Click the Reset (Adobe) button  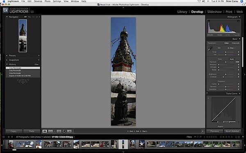tap(232, 131)
